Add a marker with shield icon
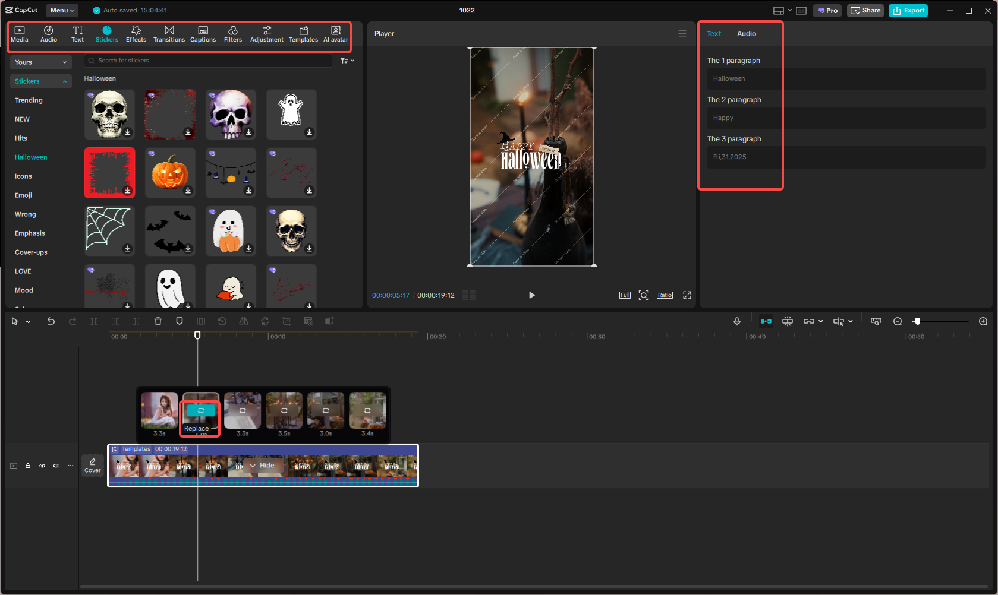The image size is (998, 595). click(x=180, y=321)
